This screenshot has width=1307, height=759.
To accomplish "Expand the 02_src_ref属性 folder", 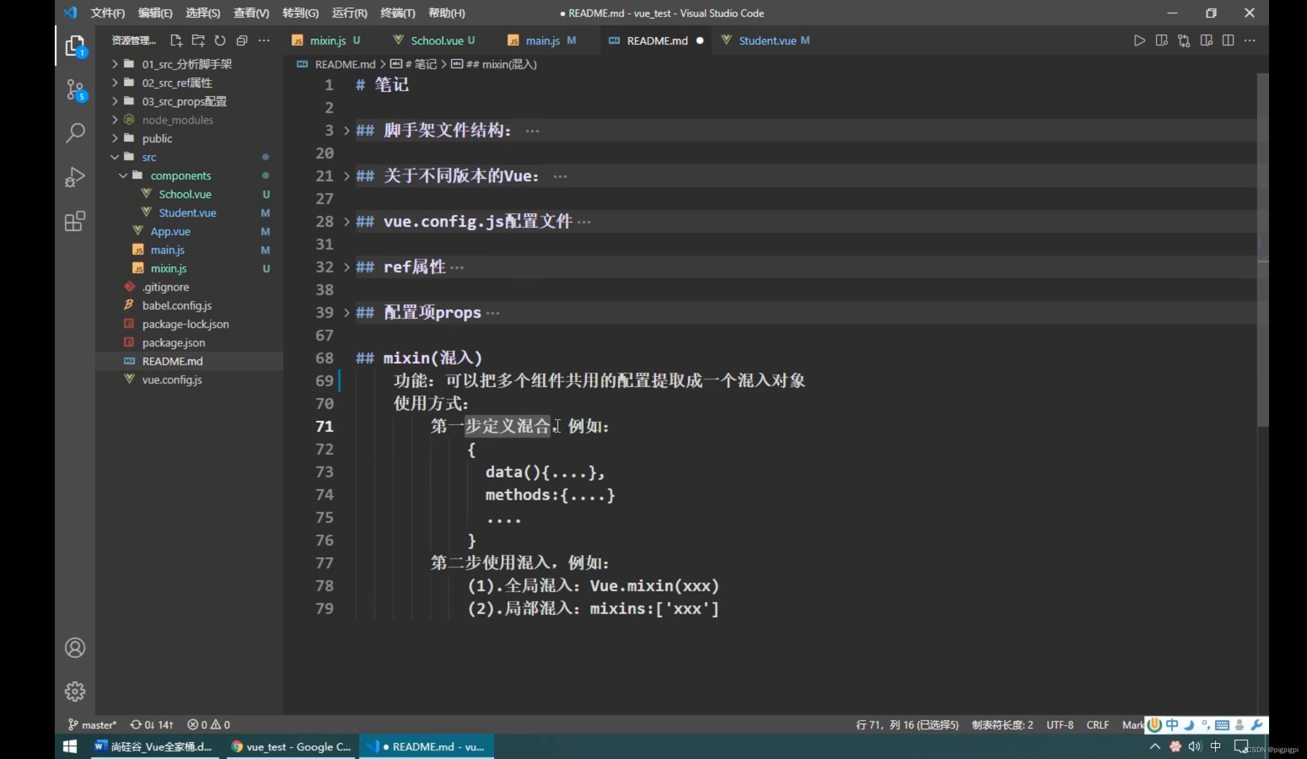I will (114, 83).
